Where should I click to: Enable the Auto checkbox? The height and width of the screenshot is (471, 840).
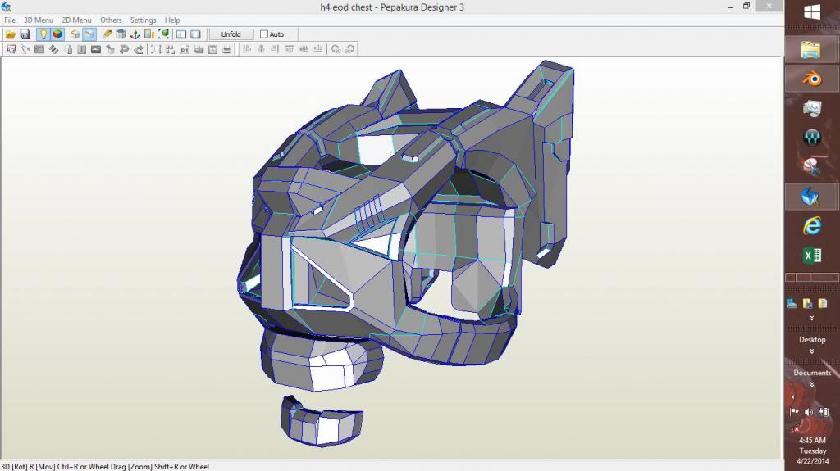[264, 34]
